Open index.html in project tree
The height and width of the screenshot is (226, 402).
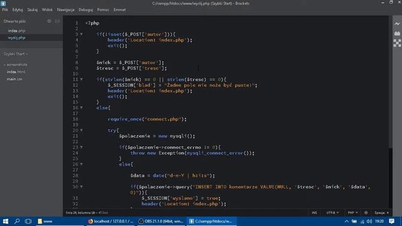[16, 72]
